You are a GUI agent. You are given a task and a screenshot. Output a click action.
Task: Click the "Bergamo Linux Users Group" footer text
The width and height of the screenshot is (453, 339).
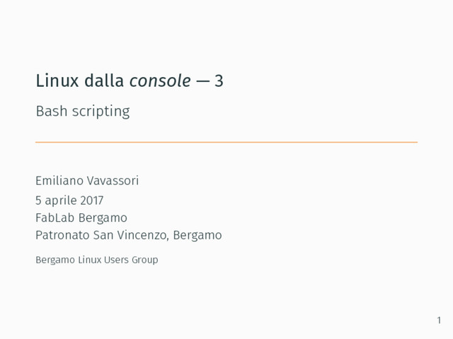click(x=96, y=261)
